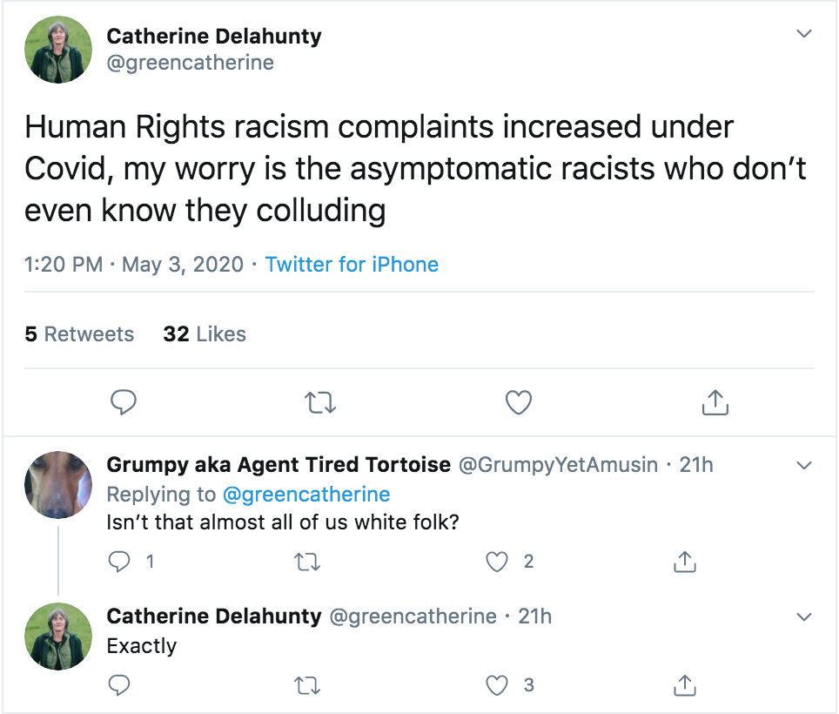Viewport: 839px width, 714px height.
Task: Open the 'Twitter for iPhone' source link
Action: tap(352, 265)
